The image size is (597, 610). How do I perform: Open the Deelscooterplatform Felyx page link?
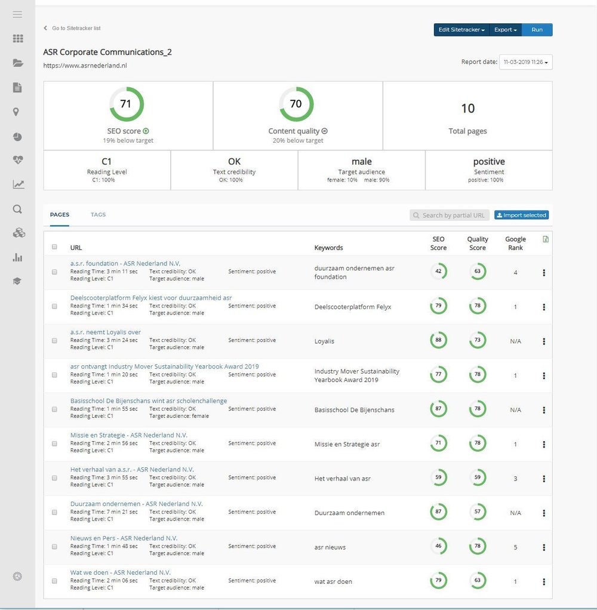pos(151,298)
